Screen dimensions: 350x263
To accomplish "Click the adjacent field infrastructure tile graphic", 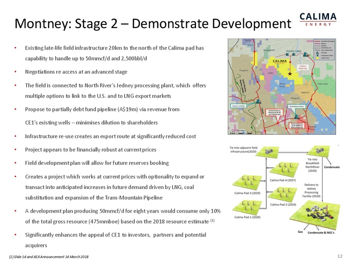I will [267, 152].
